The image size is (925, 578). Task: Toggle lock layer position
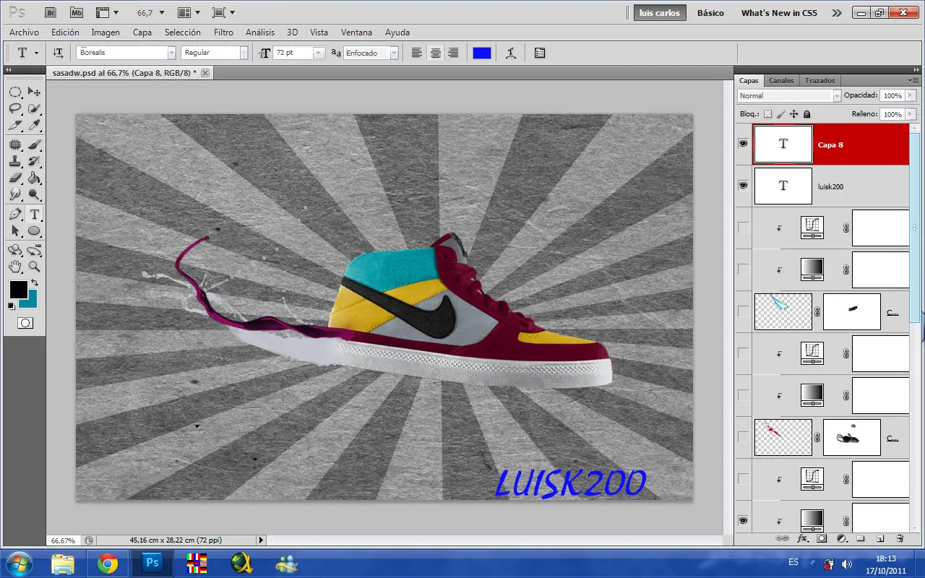click(x=793, y=114)
